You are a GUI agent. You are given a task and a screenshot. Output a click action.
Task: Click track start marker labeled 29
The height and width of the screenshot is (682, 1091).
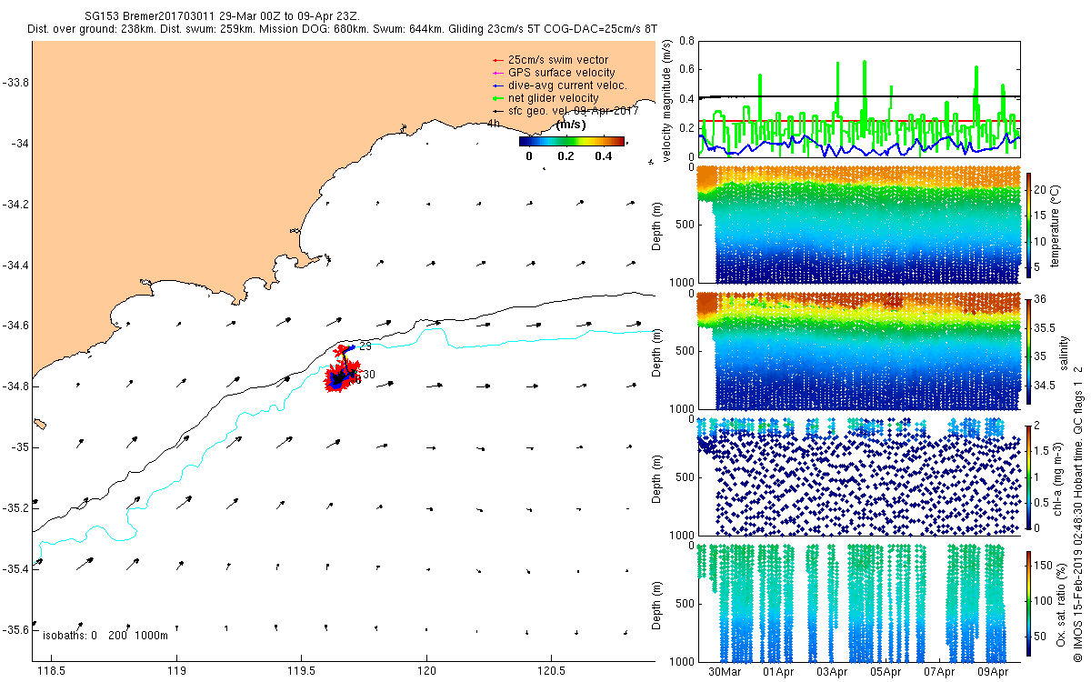click(365, 346)
